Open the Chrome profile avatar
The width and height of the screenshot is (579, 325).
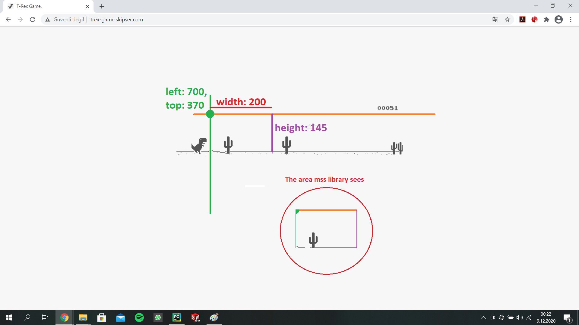pyautogui.click(x=558, y=20)
